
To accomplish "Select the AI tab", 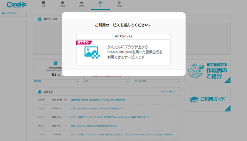I will [100, 4].
